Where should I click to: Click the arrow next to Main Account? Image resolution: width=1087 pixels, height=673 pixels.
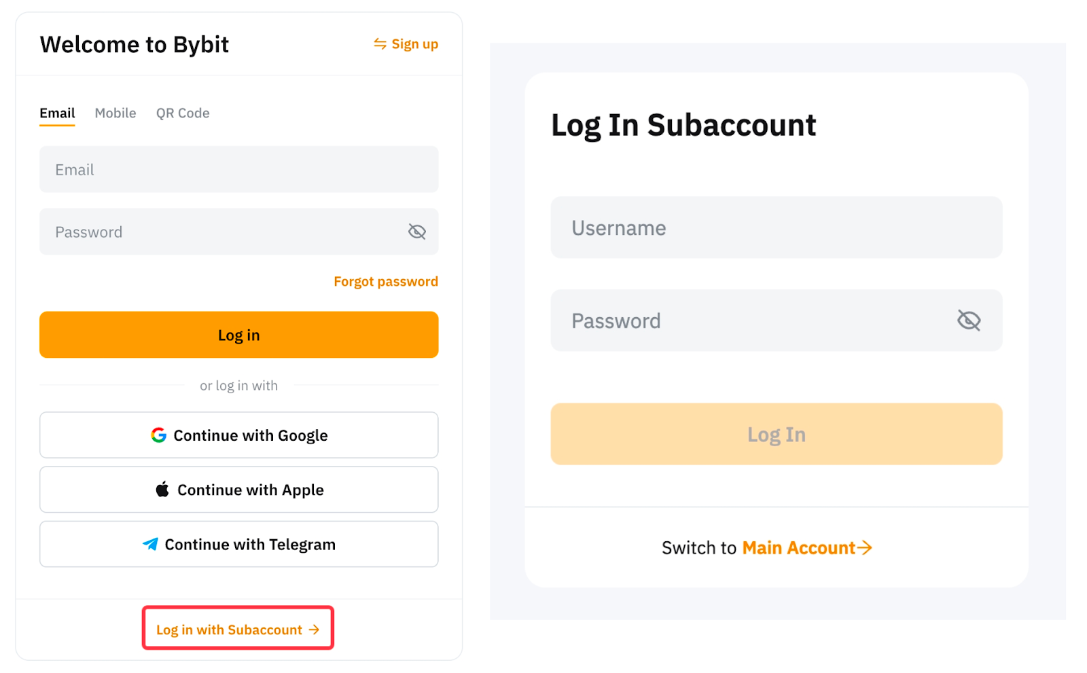click(865, 548)
